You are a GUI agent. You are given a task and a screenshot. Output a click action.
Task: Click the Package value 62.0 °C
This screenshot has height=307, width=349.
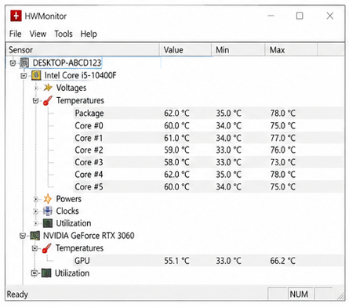click(176, 114)
